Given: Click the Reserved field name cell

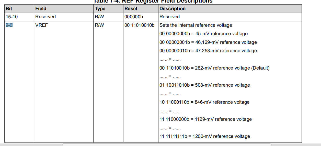Looking at the screenshot, I should 45,17.
